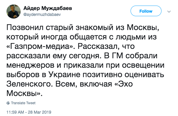Click the globe icon beside Translate Tweet
178x116 pixels.
[8, 103]
